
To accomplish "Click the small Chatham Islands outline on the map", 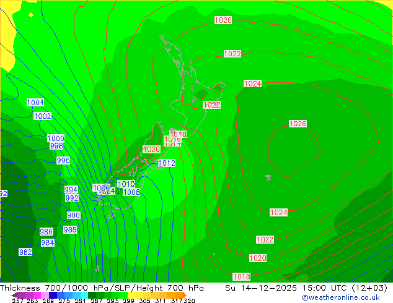I will click(268, 177).
